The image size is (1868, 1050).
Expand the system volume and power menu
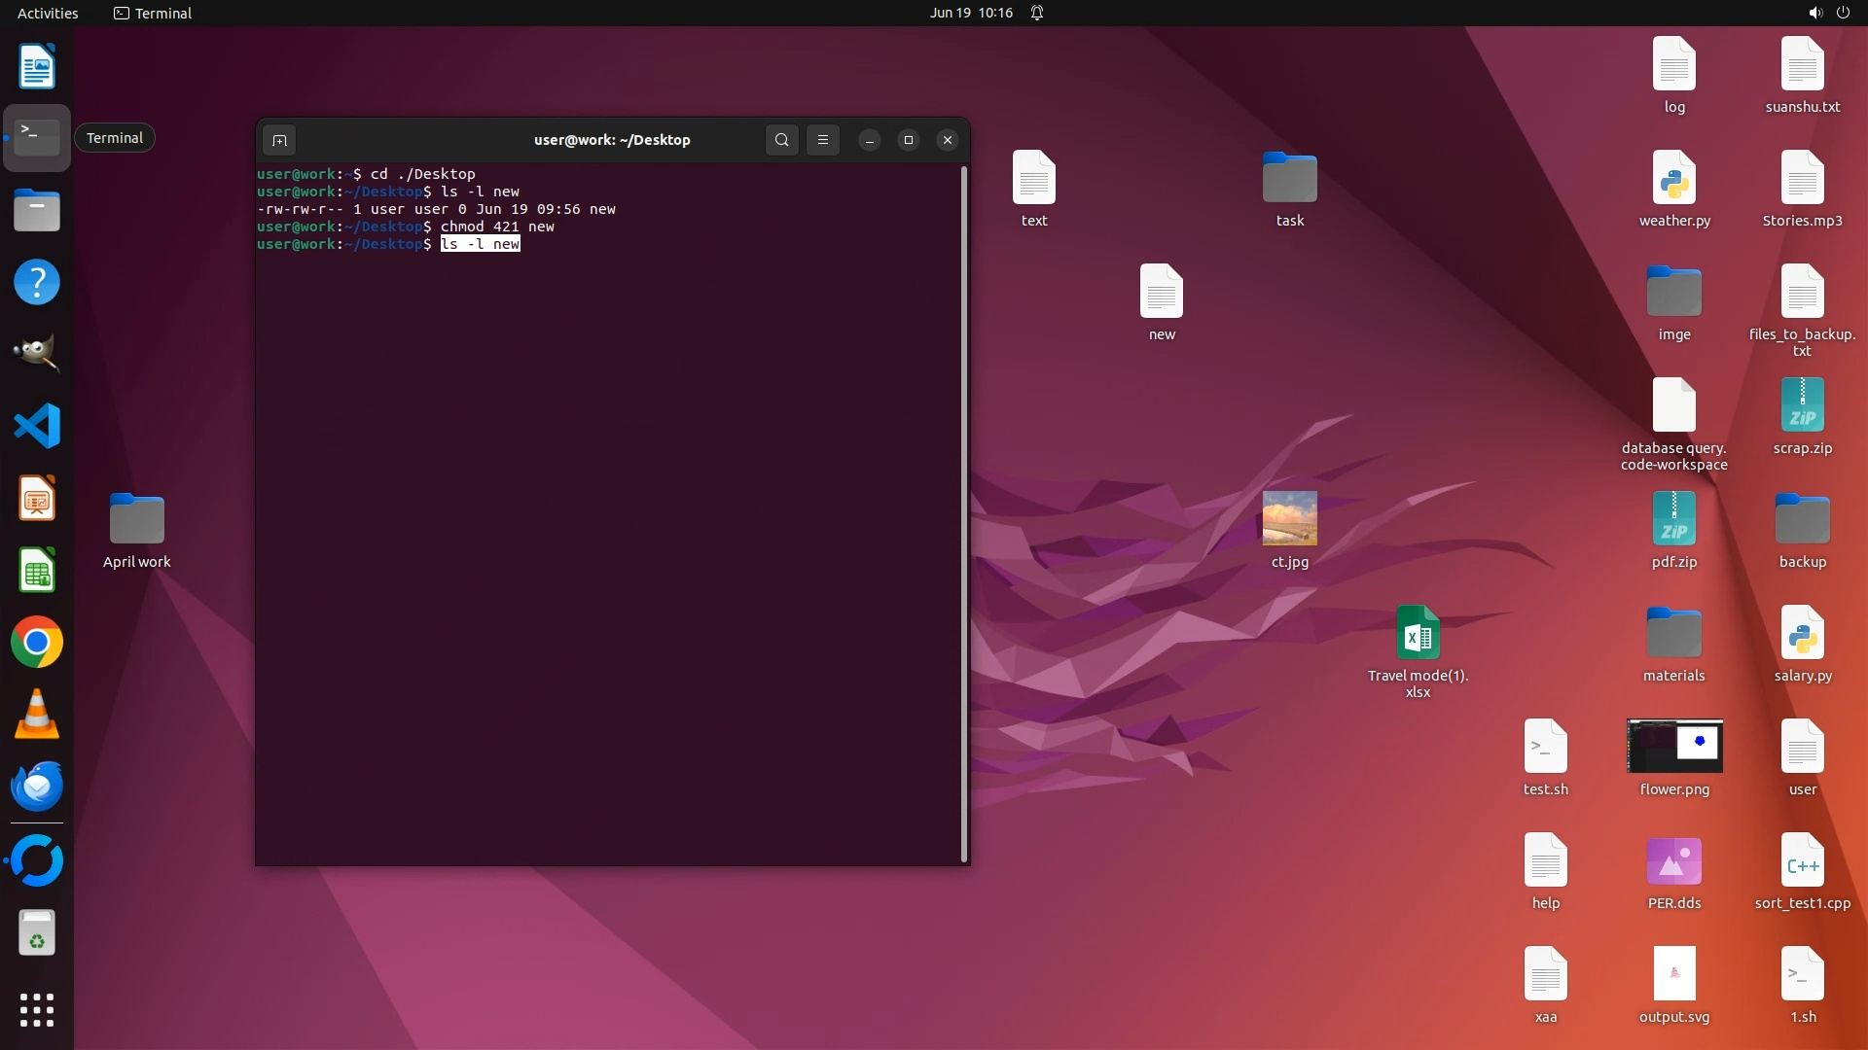click(1828, 13)
